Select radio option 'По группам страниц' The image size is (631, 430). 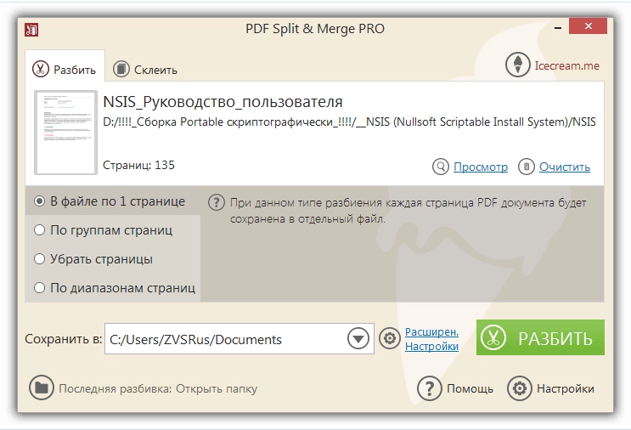tap(39, 230)
